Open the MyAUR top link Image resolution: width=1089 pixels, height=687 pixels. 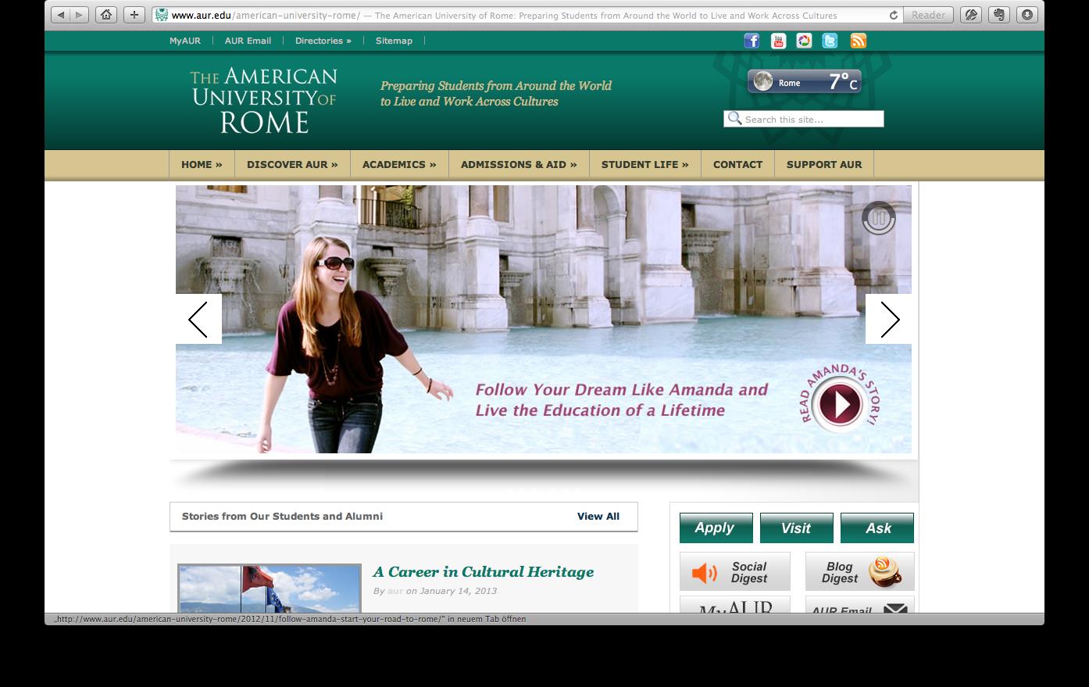[185, 41]
